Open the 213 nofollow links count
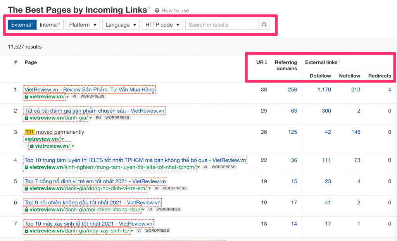The width and height of the screenshot is (397, 241). (356, 90)
